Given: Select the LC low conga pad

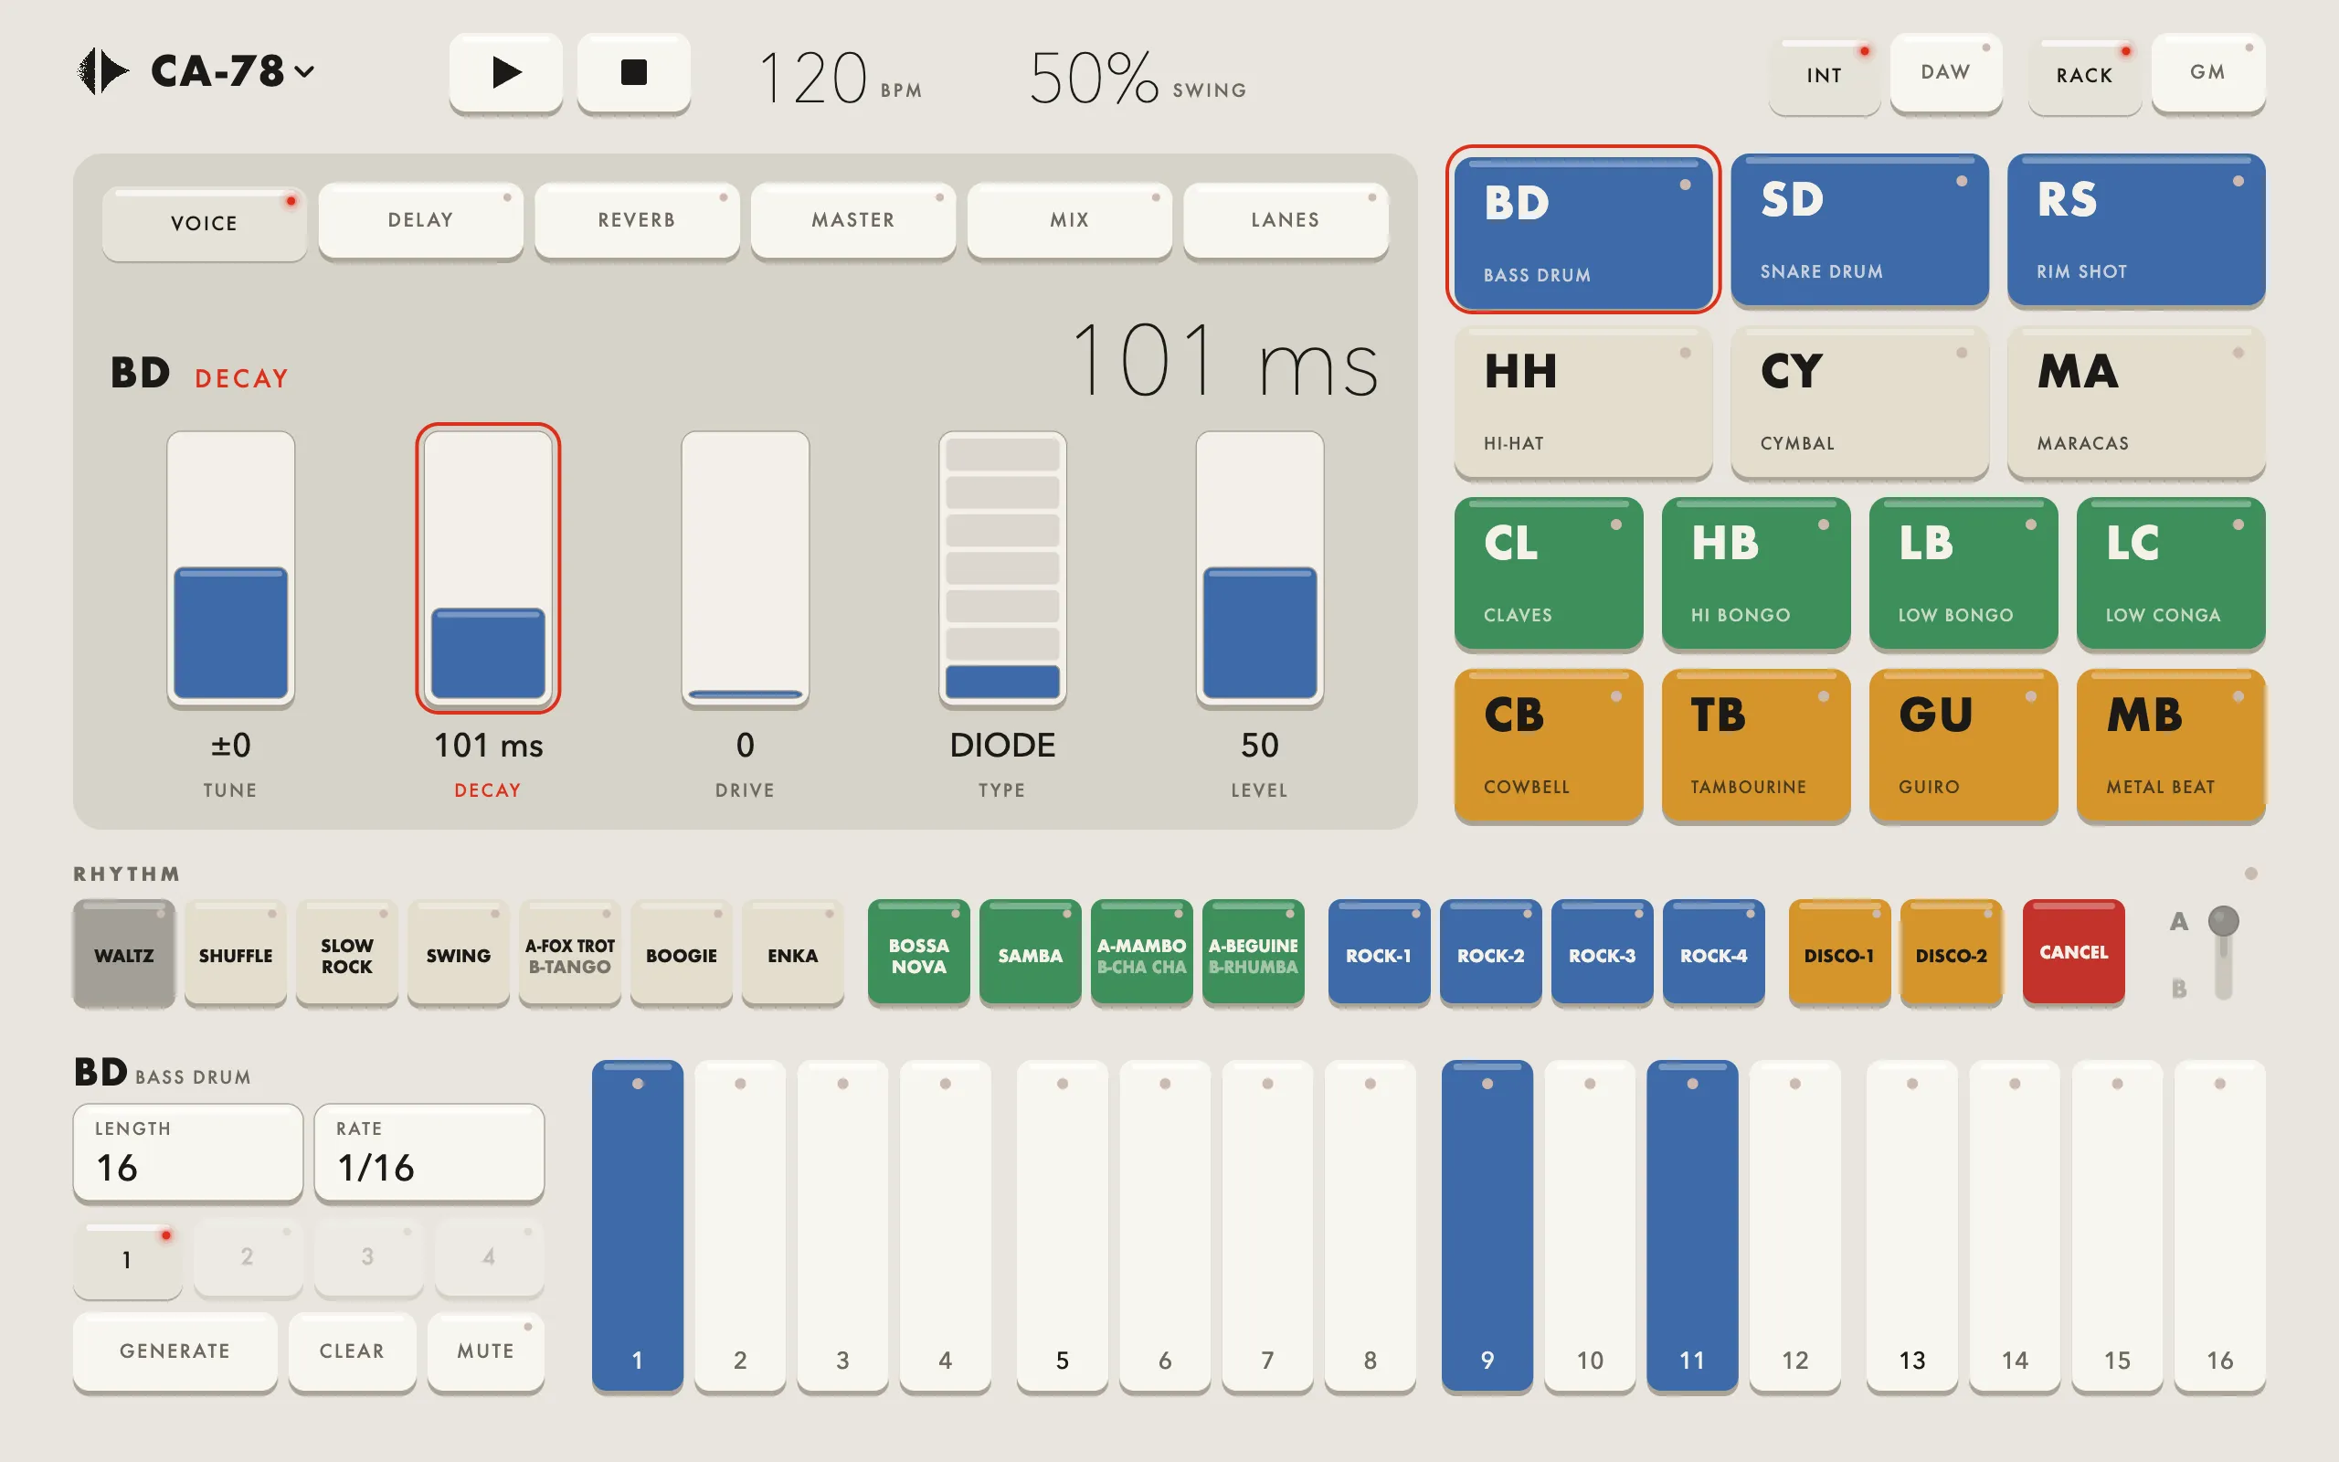Looking at the screenshot, I should [x=2171, y=574].
